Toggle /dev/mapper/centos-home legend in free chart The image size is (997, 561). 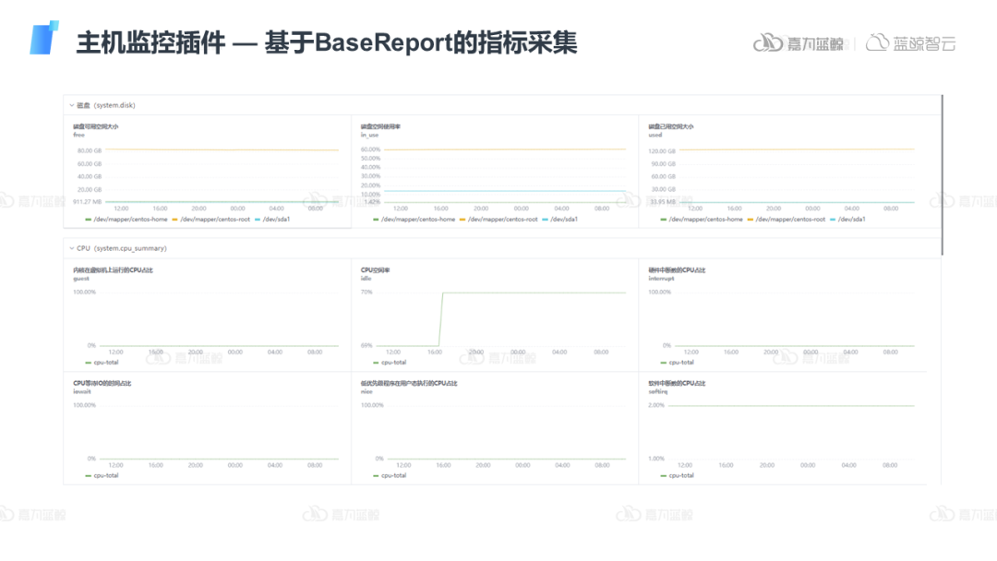(x=126, y=220)
